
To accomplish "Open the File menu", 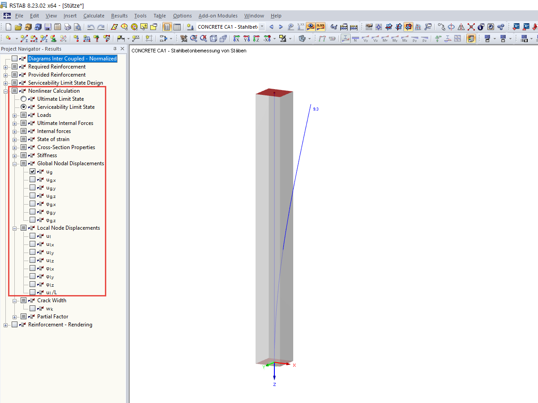I will [19, 16].
